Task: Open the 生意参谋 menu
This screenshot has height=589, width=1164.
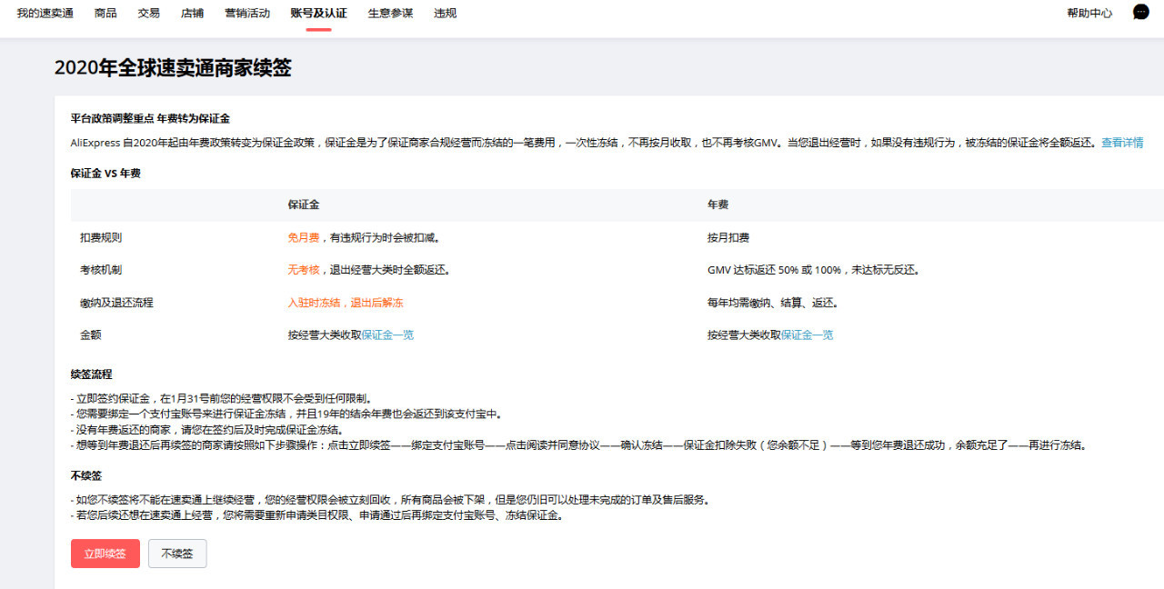Action: coord(390,13)
